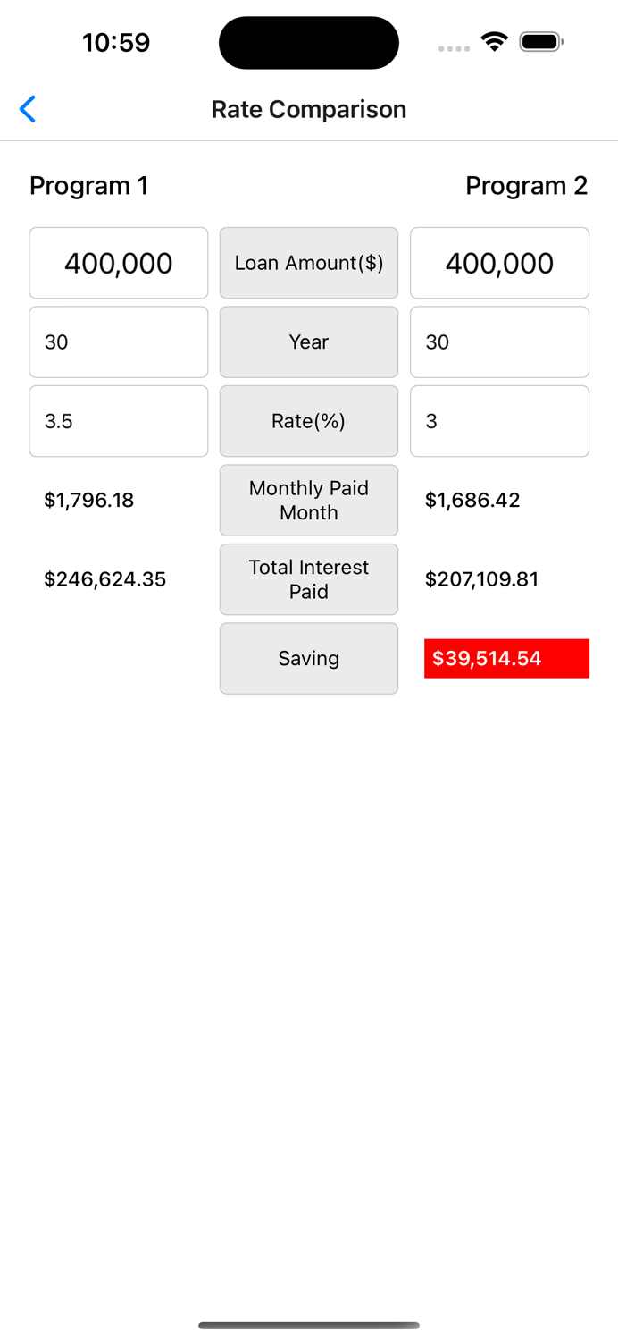
Task: Select Program 2 Year field showing 30
Action: tap(499, 342)
